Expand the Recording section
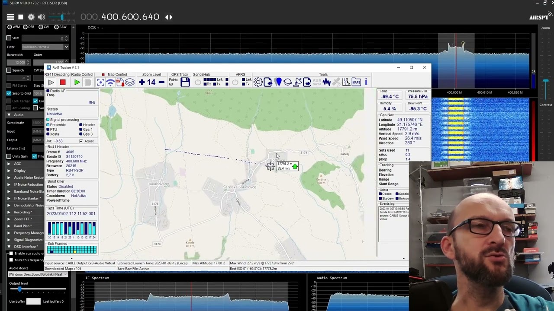 [9, 212]
